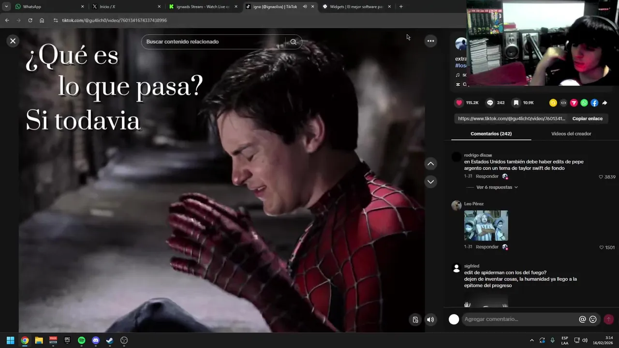The height and width of the screenshot is (348, 619).
Task: Open File Explorer from the taskbar
Action: pos(39,340)
